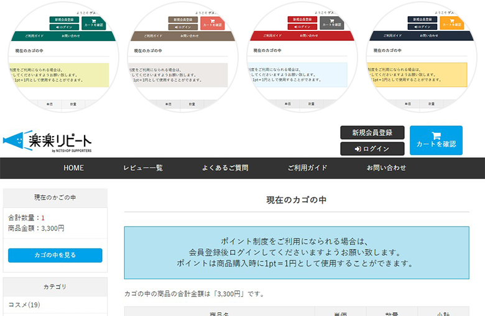Viewport: 485px width, 316px height.
Task: Open お問い合わせ menu item
Action: coord(386,168)
